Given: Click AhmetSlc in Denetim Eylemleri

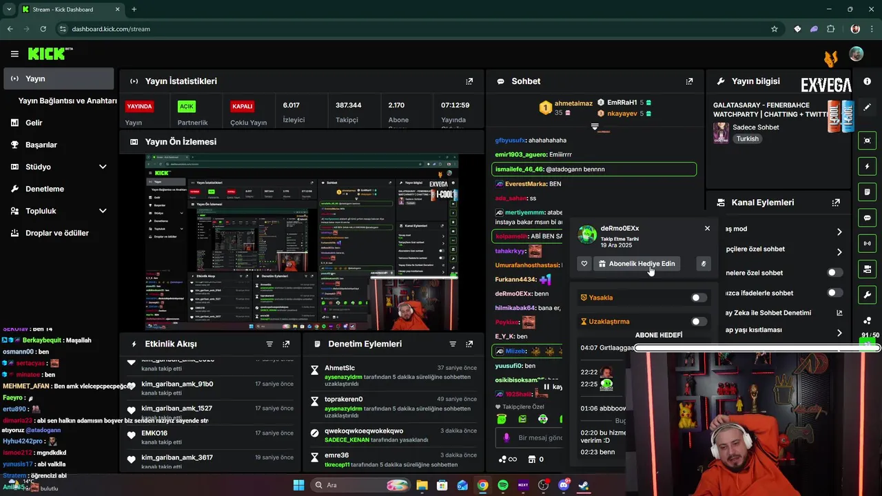Looking at the screenshot, I should point(340,368).
